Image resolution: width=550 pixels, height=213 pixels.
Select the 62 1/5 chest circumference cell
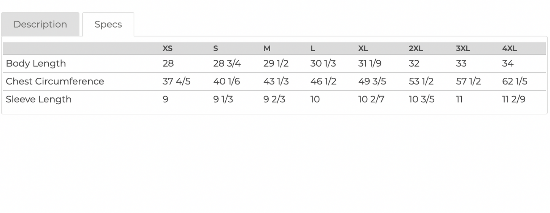coord(515,81)
